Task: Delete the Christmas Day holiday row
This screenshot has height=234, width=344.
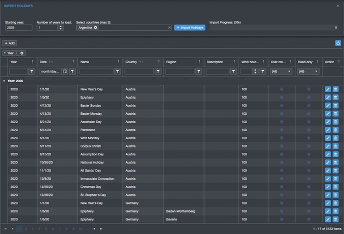Action: (335, 186)
